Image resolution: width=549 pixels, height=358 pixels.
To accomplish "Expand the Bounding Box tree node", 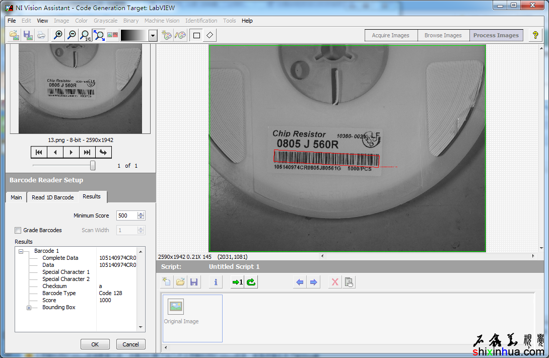I will (x=29, y=308).
